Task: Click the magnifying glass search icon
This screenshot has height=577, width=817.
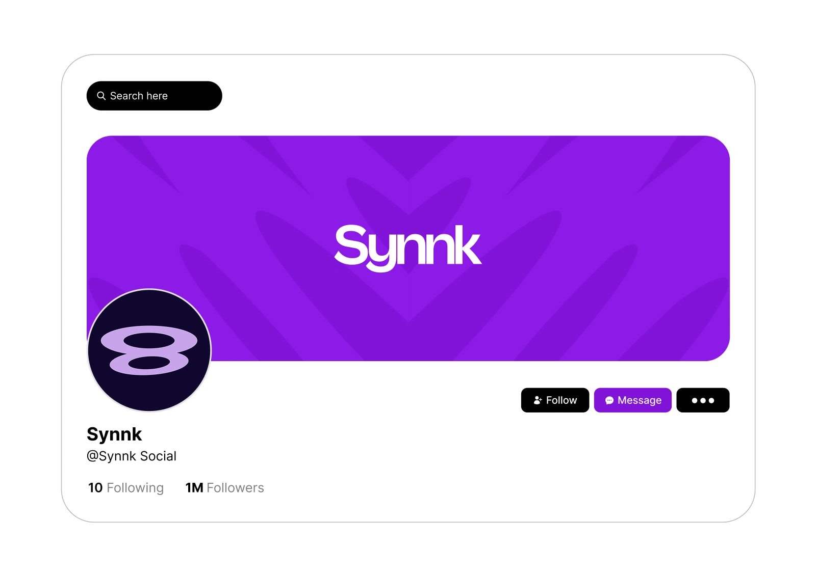Action: tap(101, 96)
